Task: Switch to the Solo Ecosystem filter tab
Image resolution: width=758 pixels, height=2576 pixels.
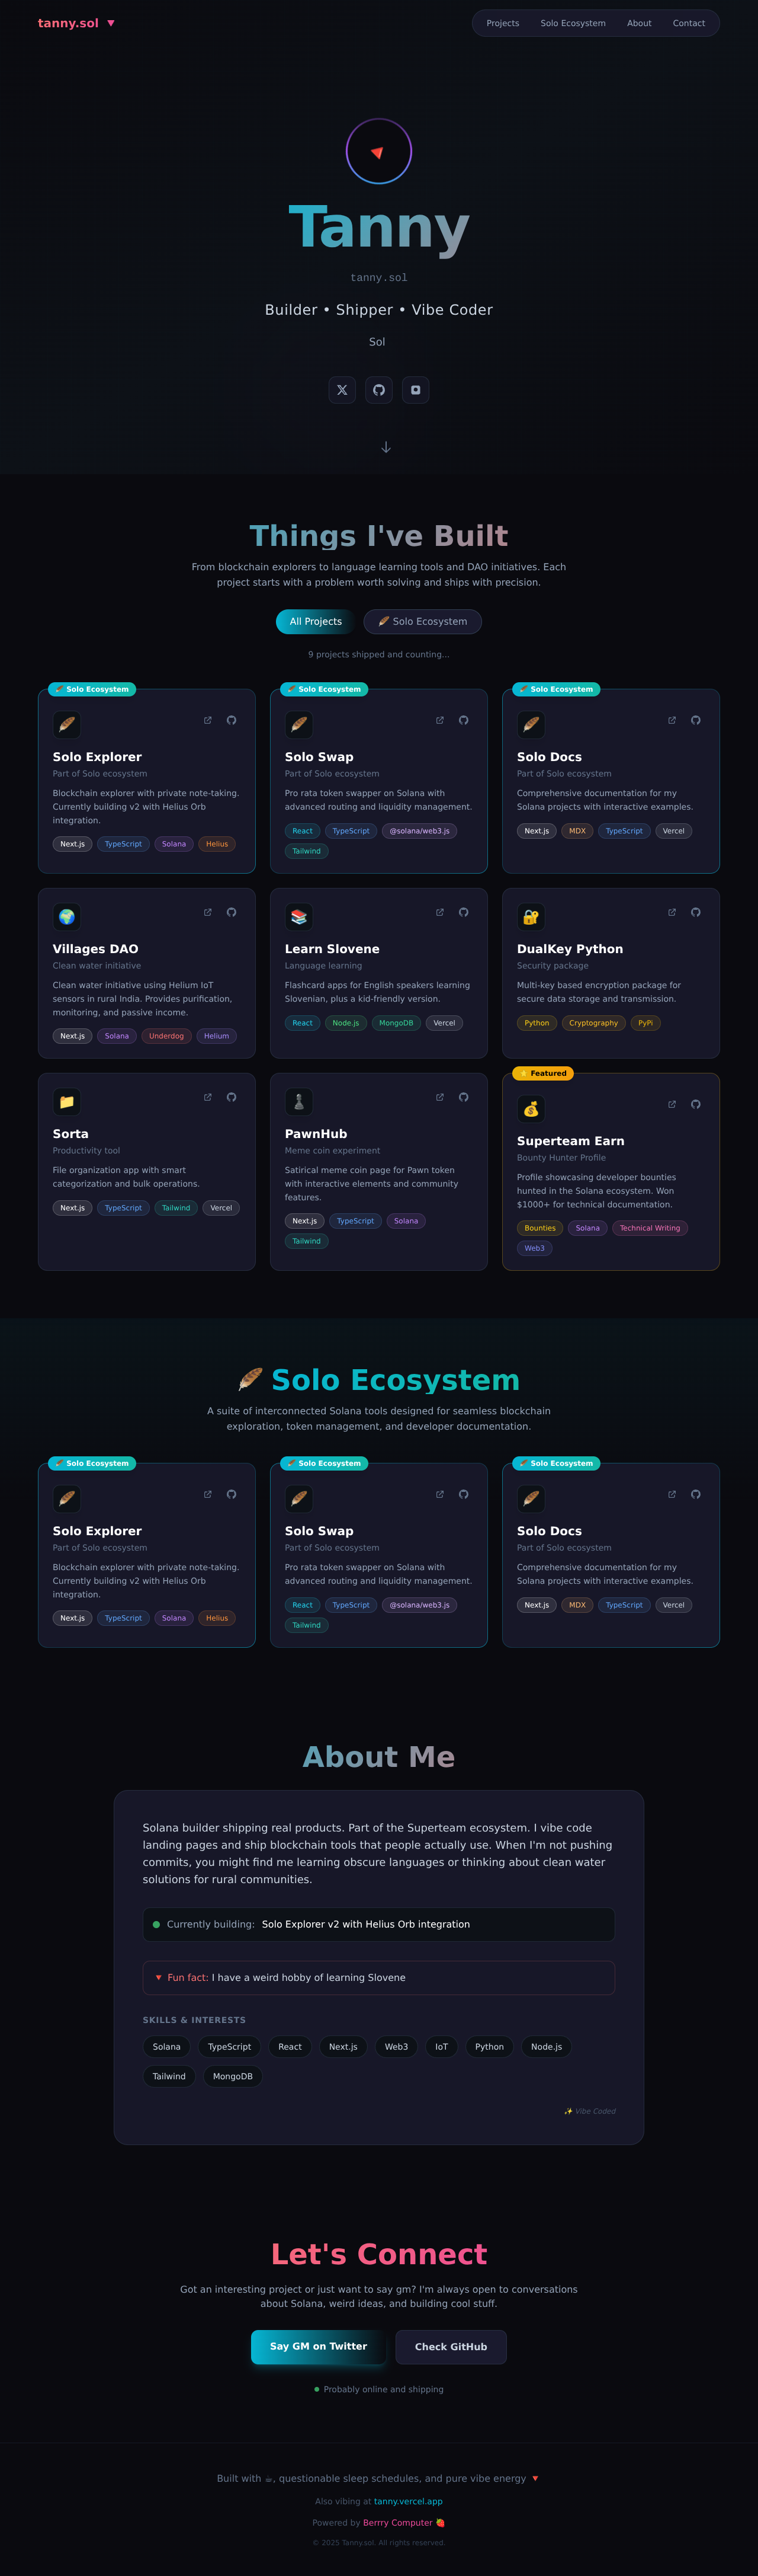Action: tap(422, 621)
